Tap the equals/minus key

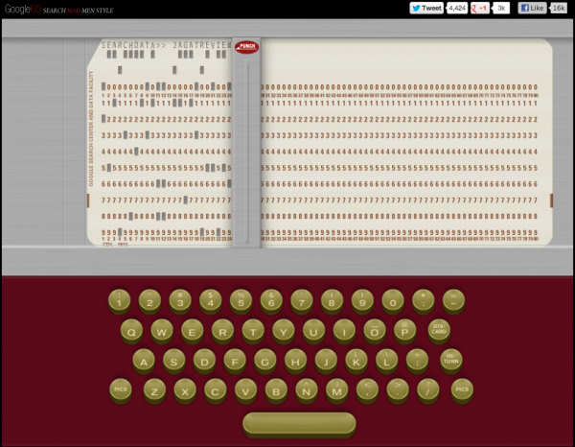453,301
